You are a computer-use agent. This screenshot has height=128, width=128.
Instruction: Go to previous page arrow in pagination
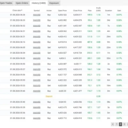(x=113, y=124)
